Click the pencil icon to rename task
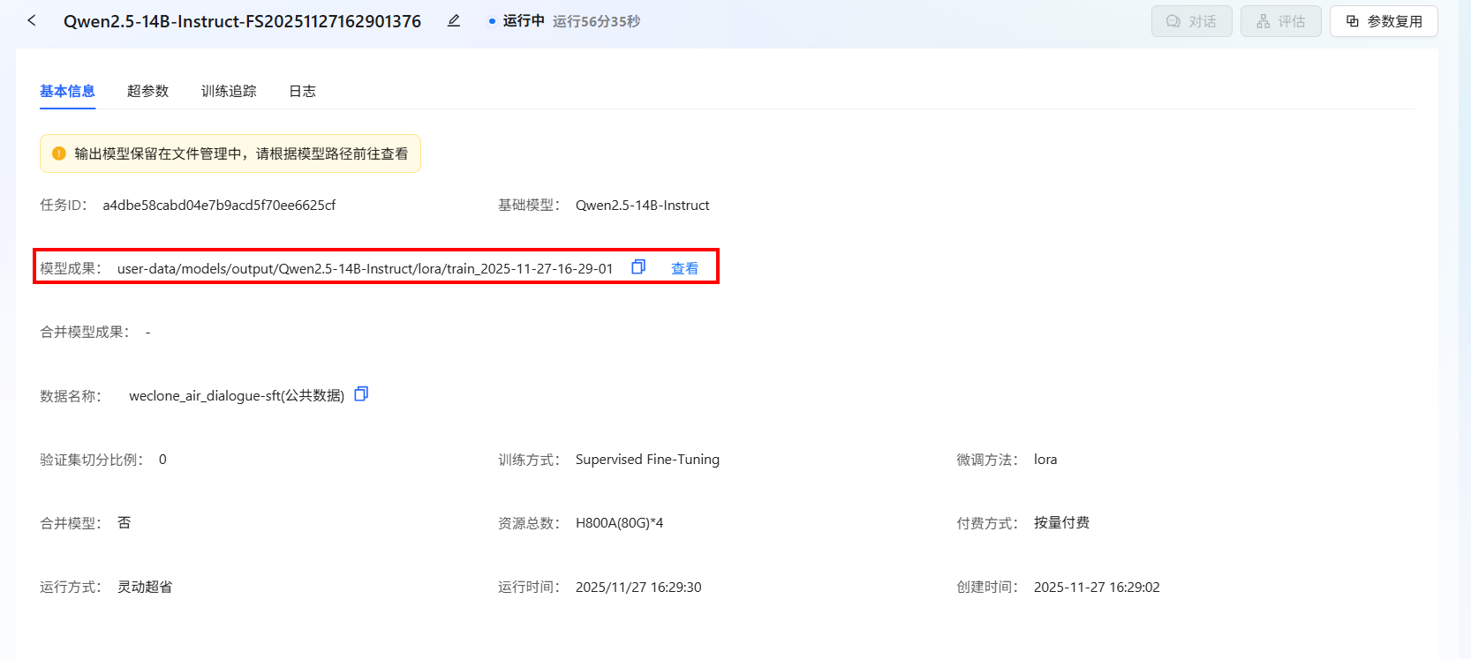Screen dimensions: 1471x659 pyautogui.click(x=454, y=20)
